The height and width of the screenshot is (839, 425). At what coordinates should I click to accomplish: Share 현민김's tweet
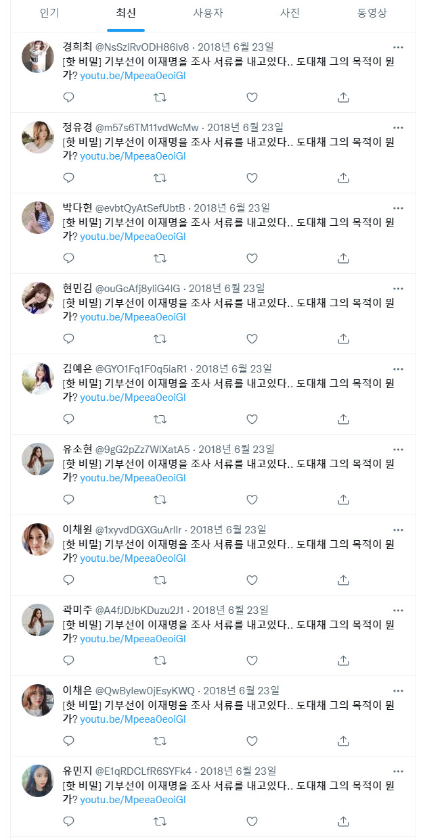tap(343, 338)
